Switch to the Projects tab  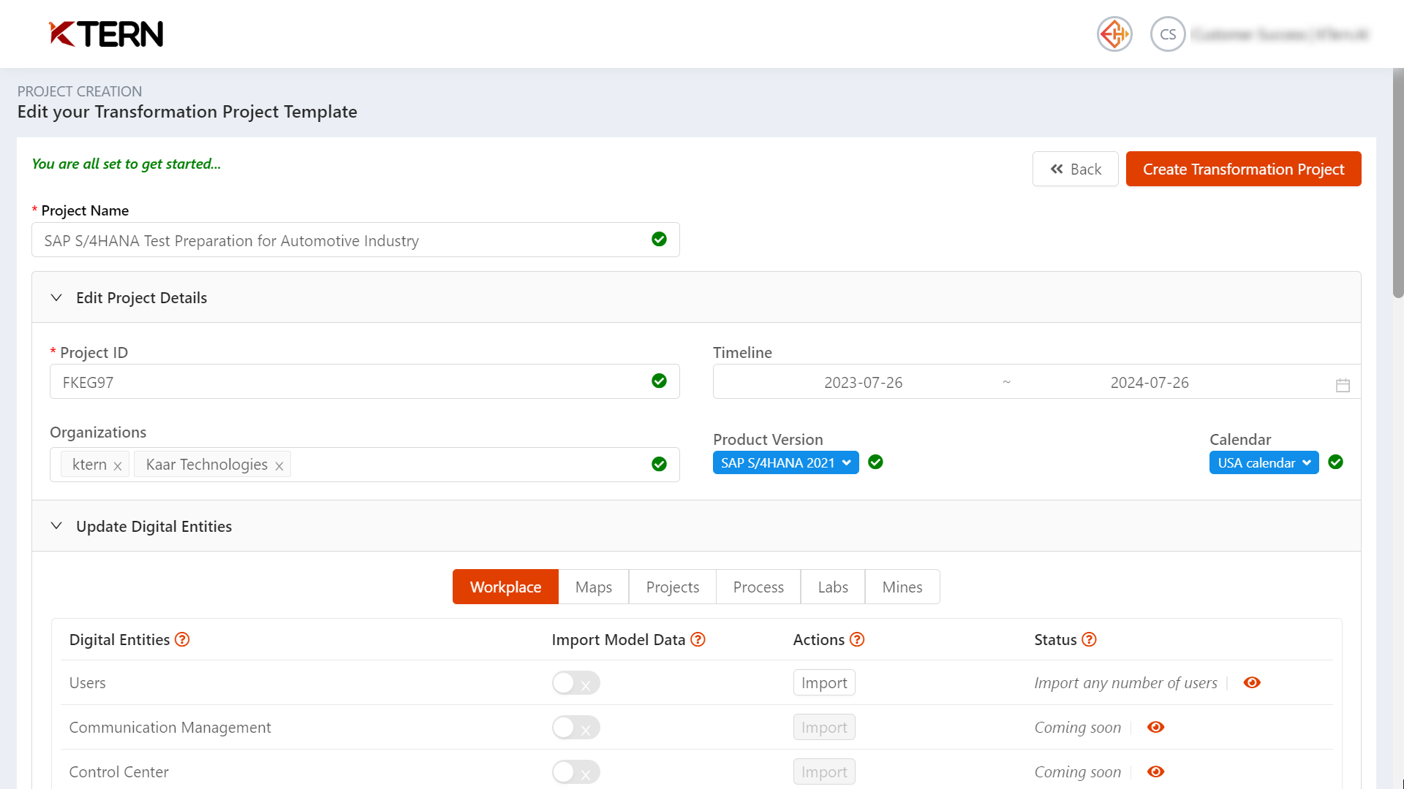pyautogui.click(x=672, y=587)
